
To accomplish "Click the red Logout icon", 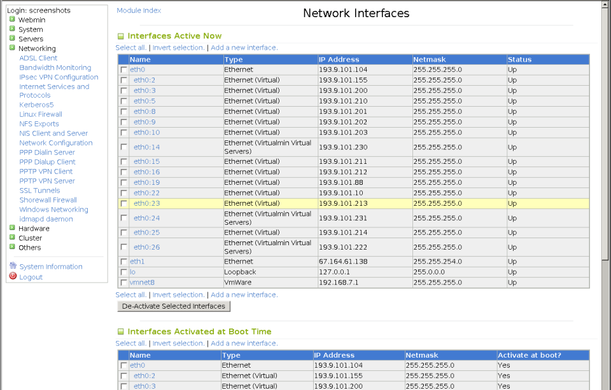I will pos(14,276).
